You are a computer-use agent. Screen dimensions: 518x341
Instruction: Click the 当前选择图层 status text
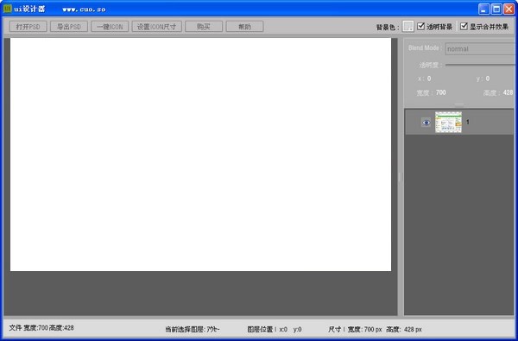(x=193, y=330)
